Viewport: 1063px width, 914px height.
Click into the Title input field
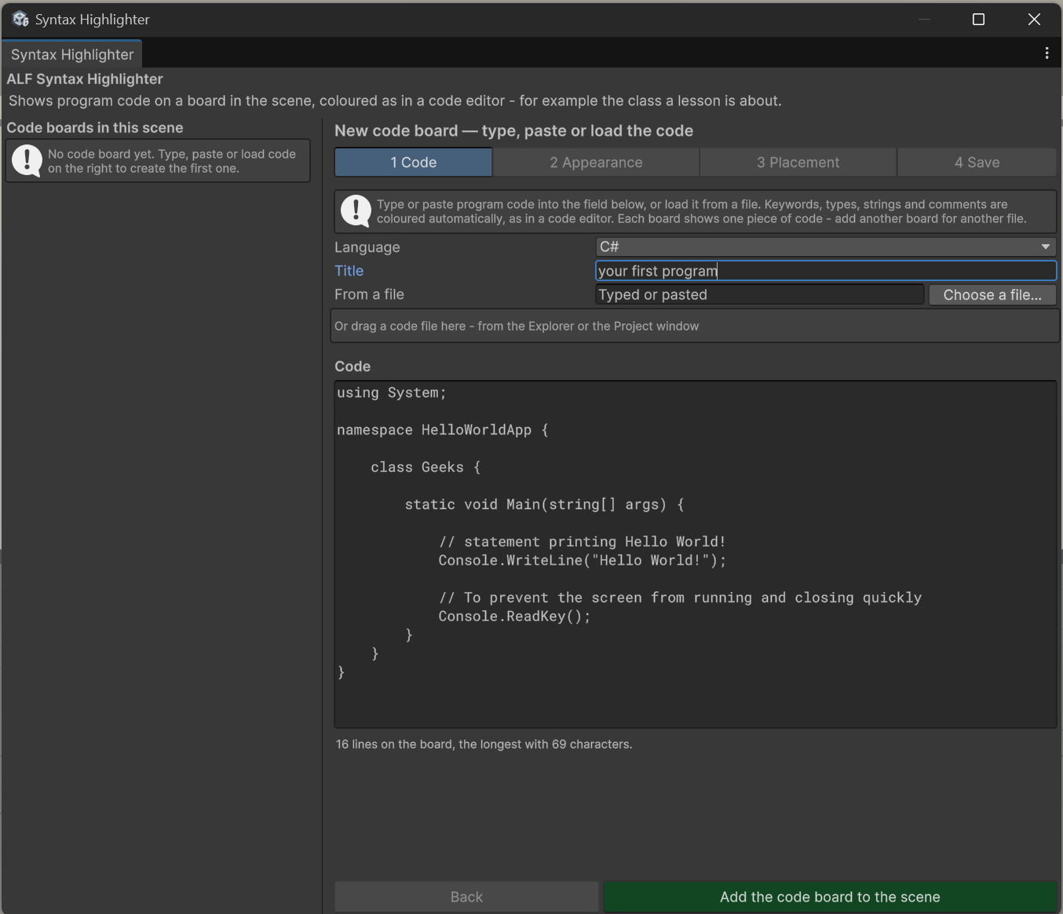826,271
